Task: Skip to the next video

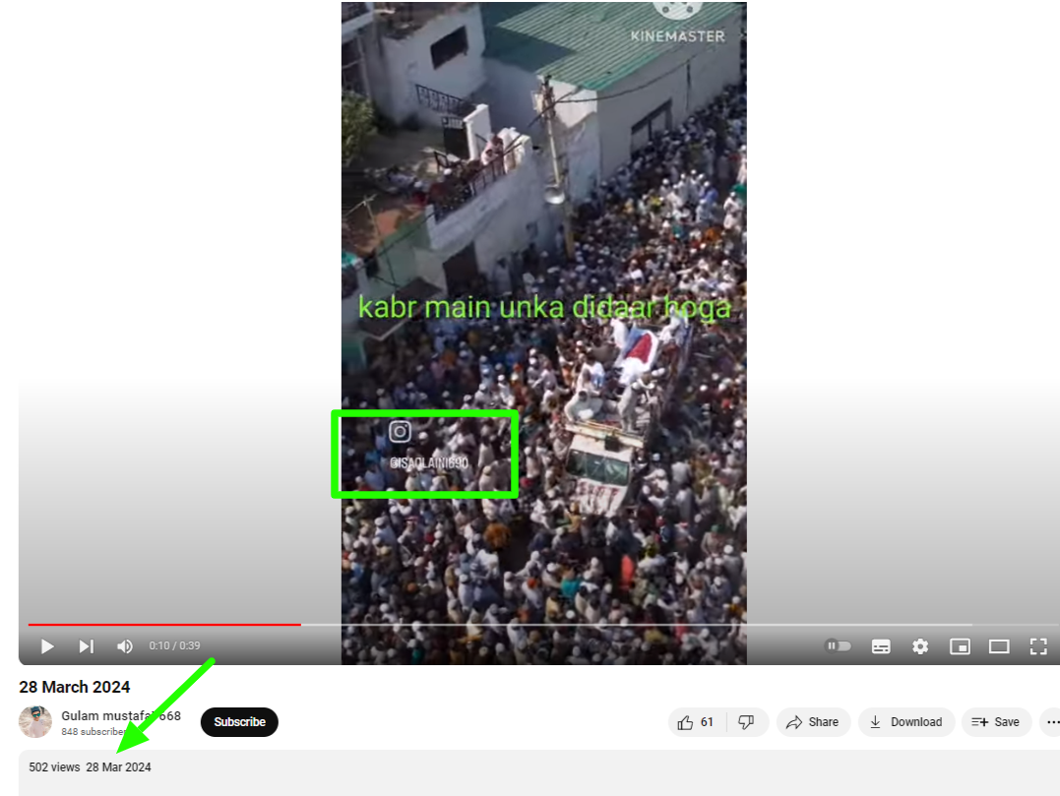Action: [87, 646]
